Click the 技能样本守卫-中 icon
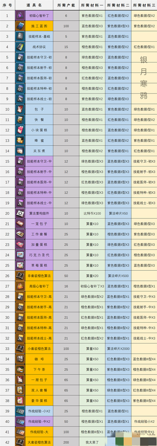157x446 pixels. [20, 161]
